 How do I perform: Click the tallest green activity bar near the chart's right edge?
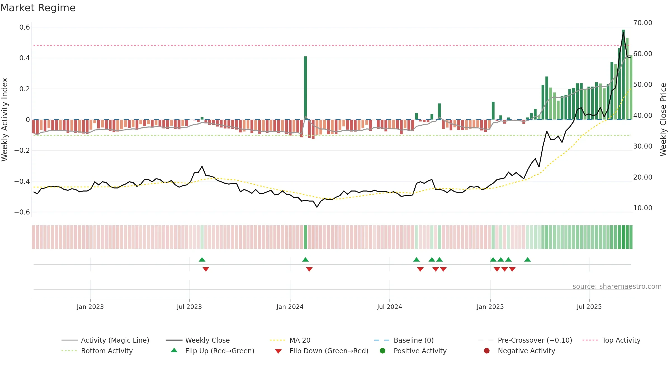click(x=623, y=75)
